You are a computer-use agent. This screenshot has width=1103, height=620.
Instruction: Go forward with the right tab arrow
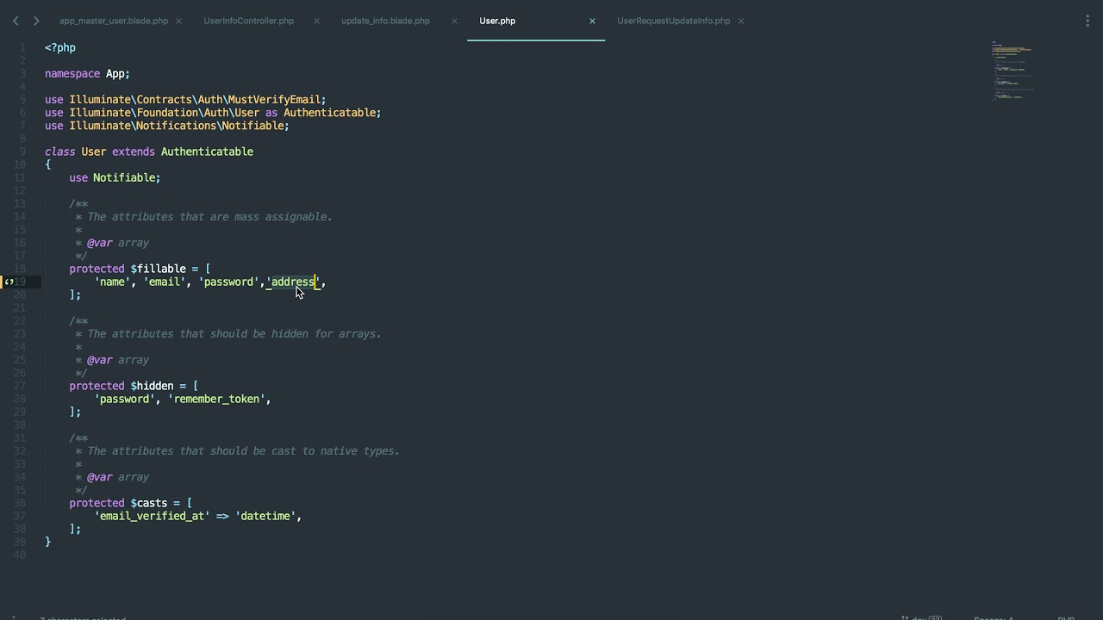click(x=35, y=21)
